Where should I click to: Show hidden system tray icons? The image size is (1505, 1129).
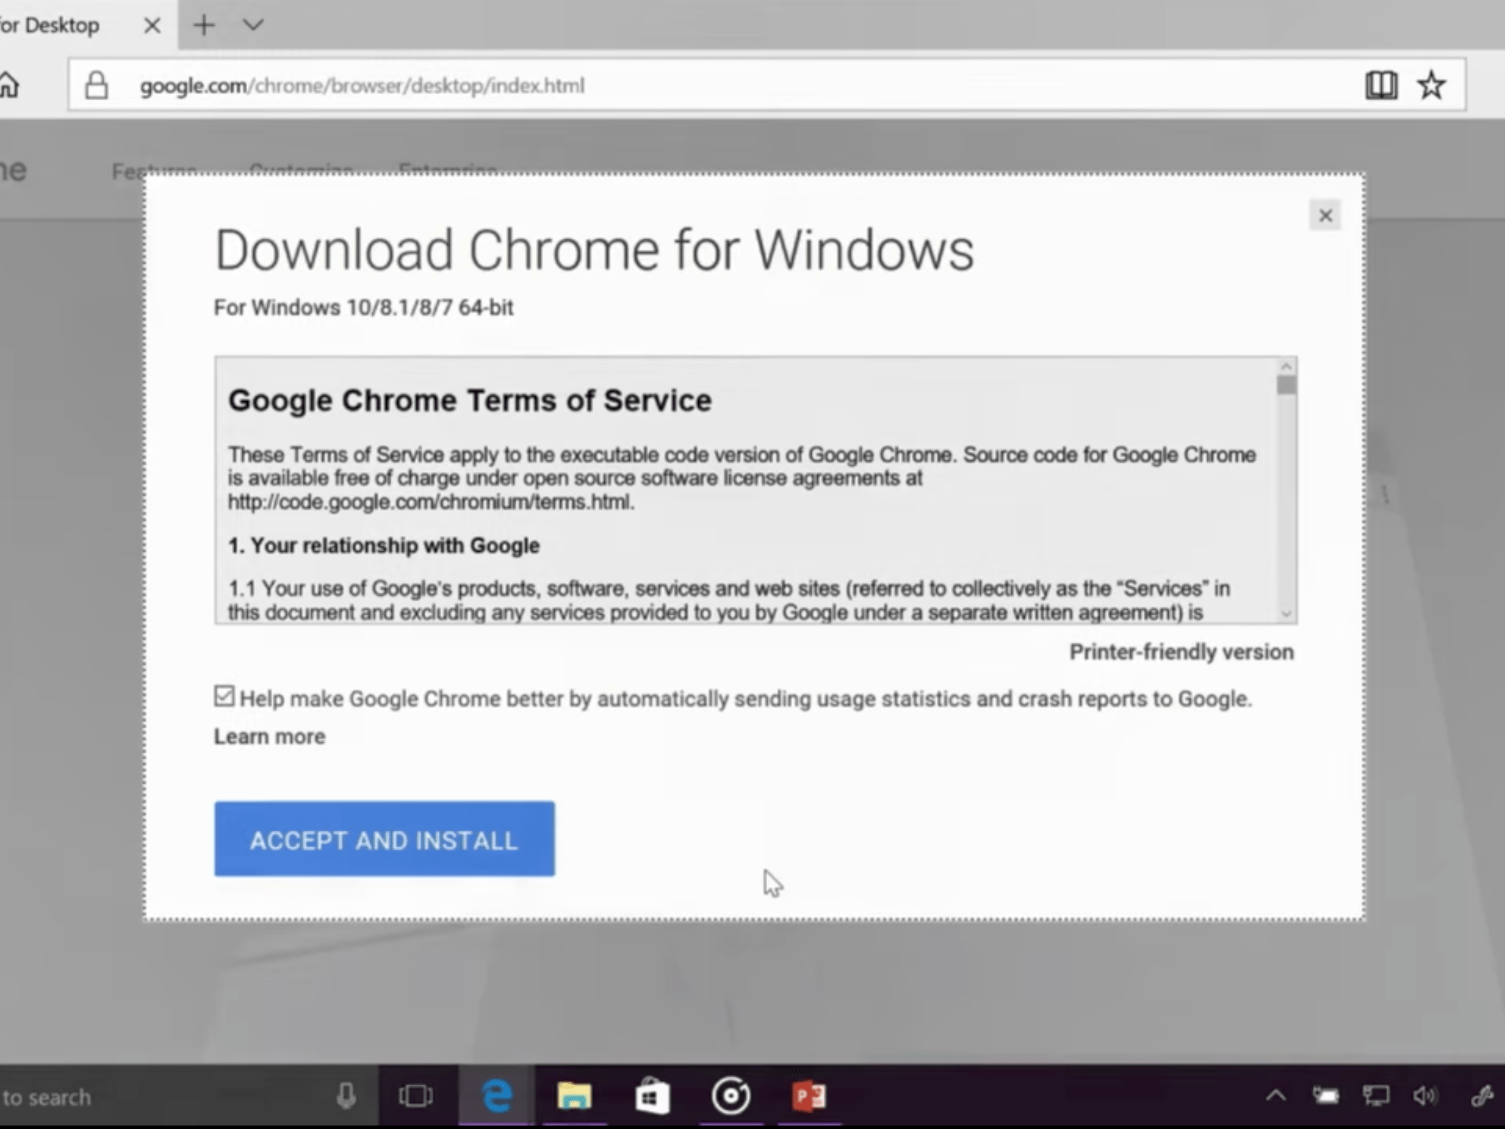[x=1275, y=1096]
